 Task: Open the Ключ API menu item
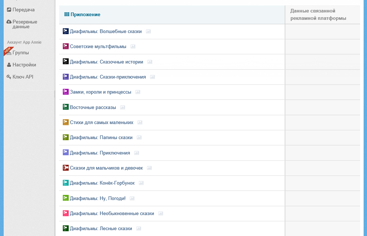[23, 77]
